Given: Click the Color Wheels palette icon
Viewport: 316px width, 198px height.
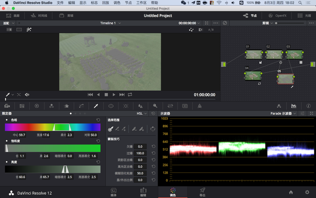Looking at the screenshot, I should point(37,106).
